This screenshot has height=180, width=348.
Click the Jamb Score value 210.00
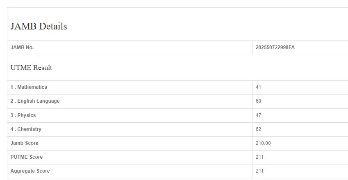(x=263, y=143)
